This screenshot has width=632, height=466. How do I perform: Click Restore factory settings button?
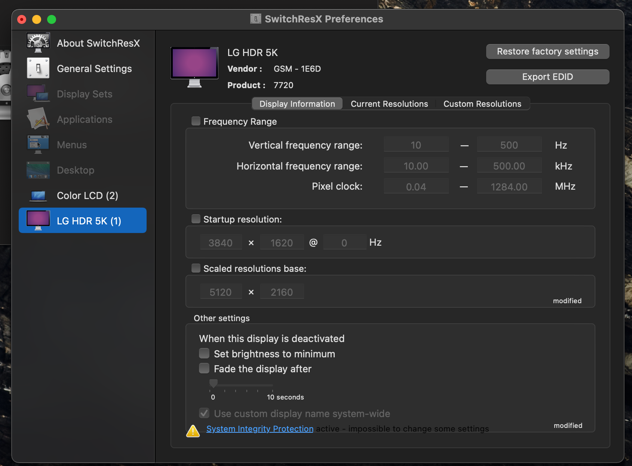pos(547,52)
